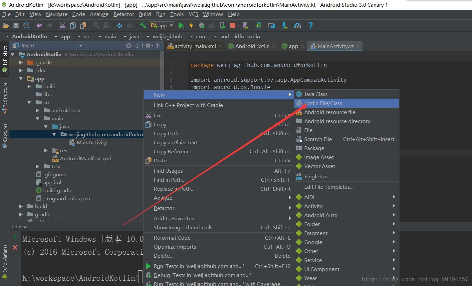
Task: Open the VCS menu
Action: 193,14
